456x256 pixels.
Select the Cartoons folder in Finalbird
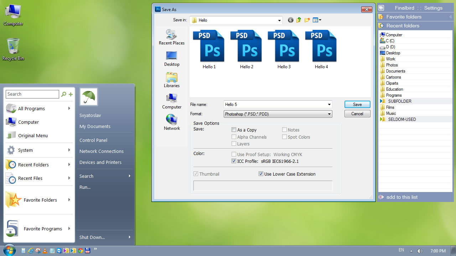[415, 77]
